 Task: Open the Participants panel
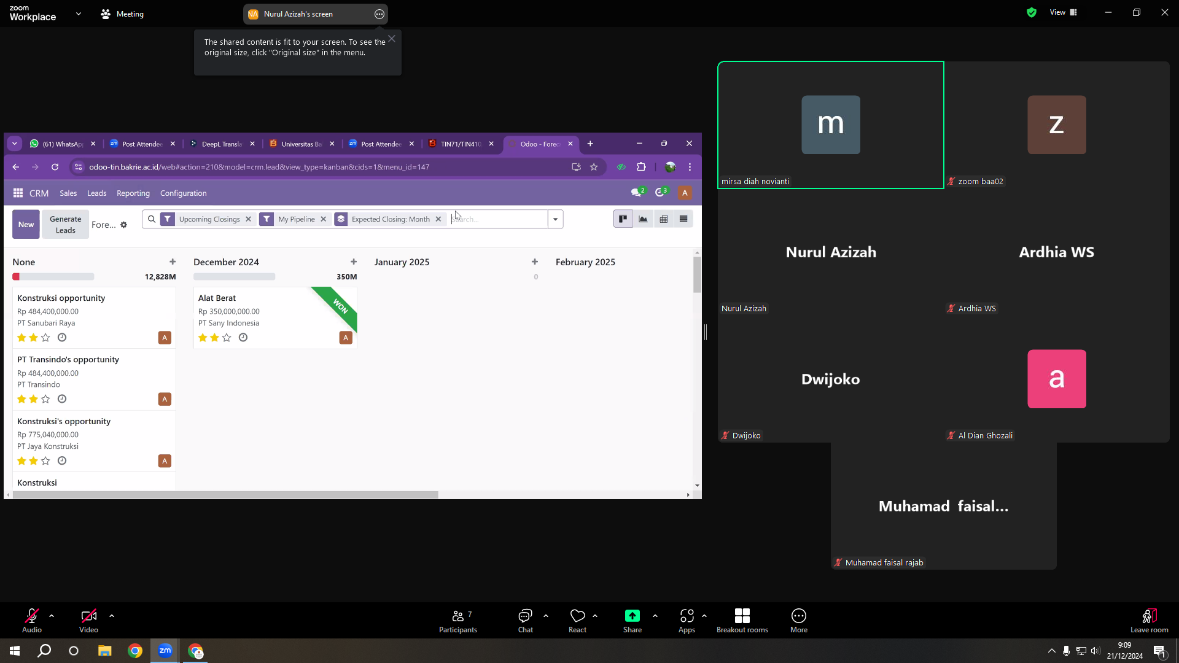pos(458,620)
